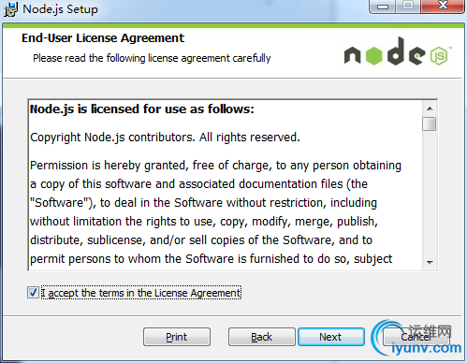This screenshot has height=363, width=467.
Task: Close the Node.js Setup window
Action: tap(443, 7)
